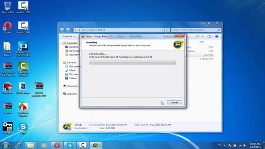Open the change view options dropdown
This screenshot has width=265, height=149.
[202, 36]
